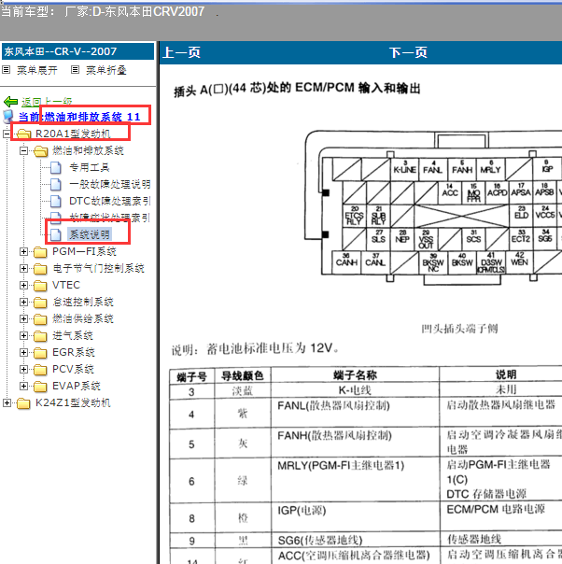This screenshot has height=564, width=562.
Task: Click the K24Z1型发动机 folder icon
Action: click(23, 403)
